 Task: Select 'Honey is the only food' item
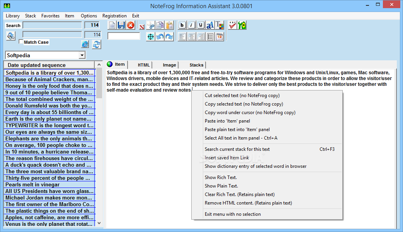pos(49,86)
